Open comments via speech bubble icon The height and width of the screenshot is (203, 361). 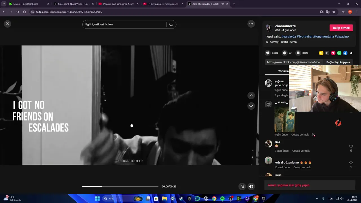[x=285, y=53]
